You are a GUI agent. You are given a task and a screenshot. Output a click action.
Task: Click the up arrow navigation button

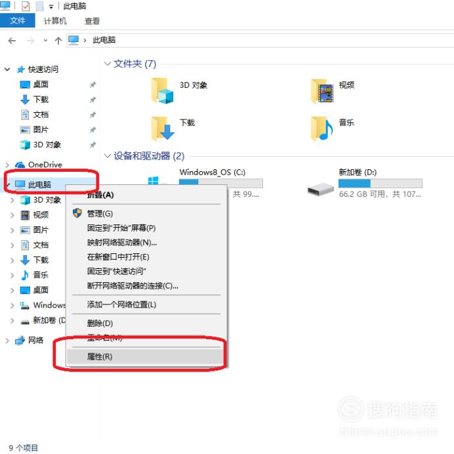click(58, 41)
